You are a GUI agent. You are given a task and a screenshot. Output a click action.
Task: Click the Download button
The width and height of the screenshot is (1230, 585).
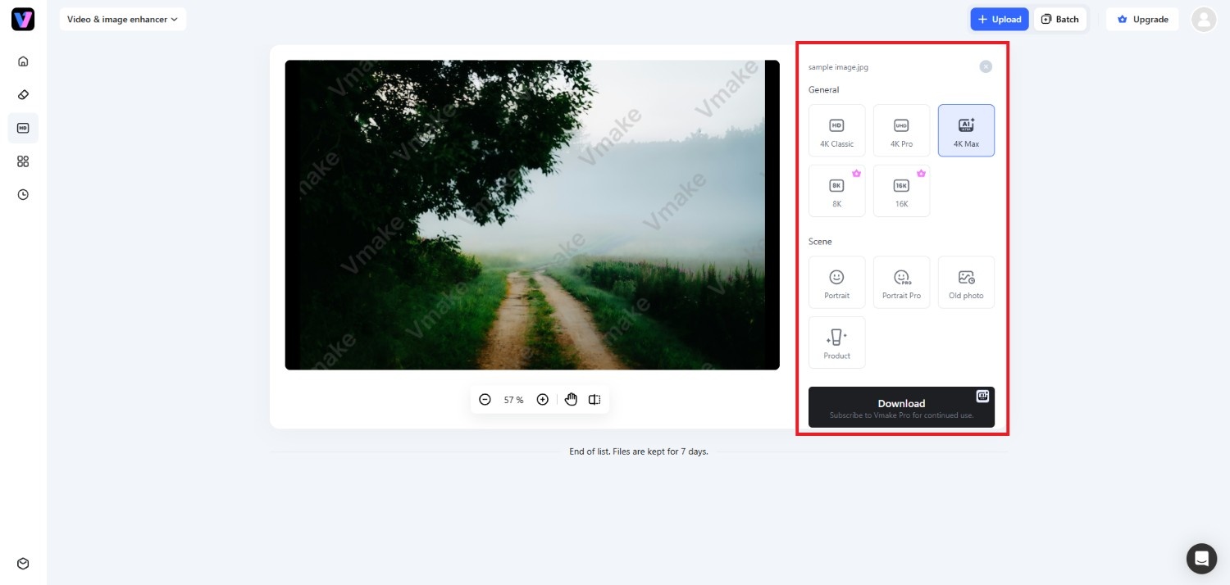pos(901,407)
